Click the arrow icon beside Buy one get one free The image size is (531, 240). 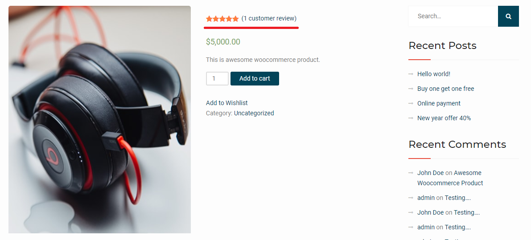click(411, 89)
